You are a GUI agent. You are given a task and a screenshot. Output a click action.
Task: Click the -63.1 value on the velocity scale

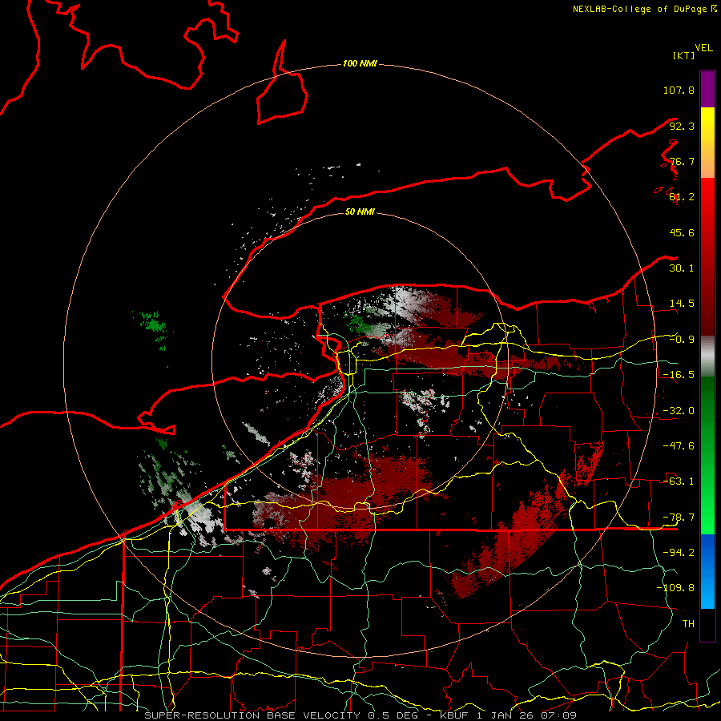[679, 481]
